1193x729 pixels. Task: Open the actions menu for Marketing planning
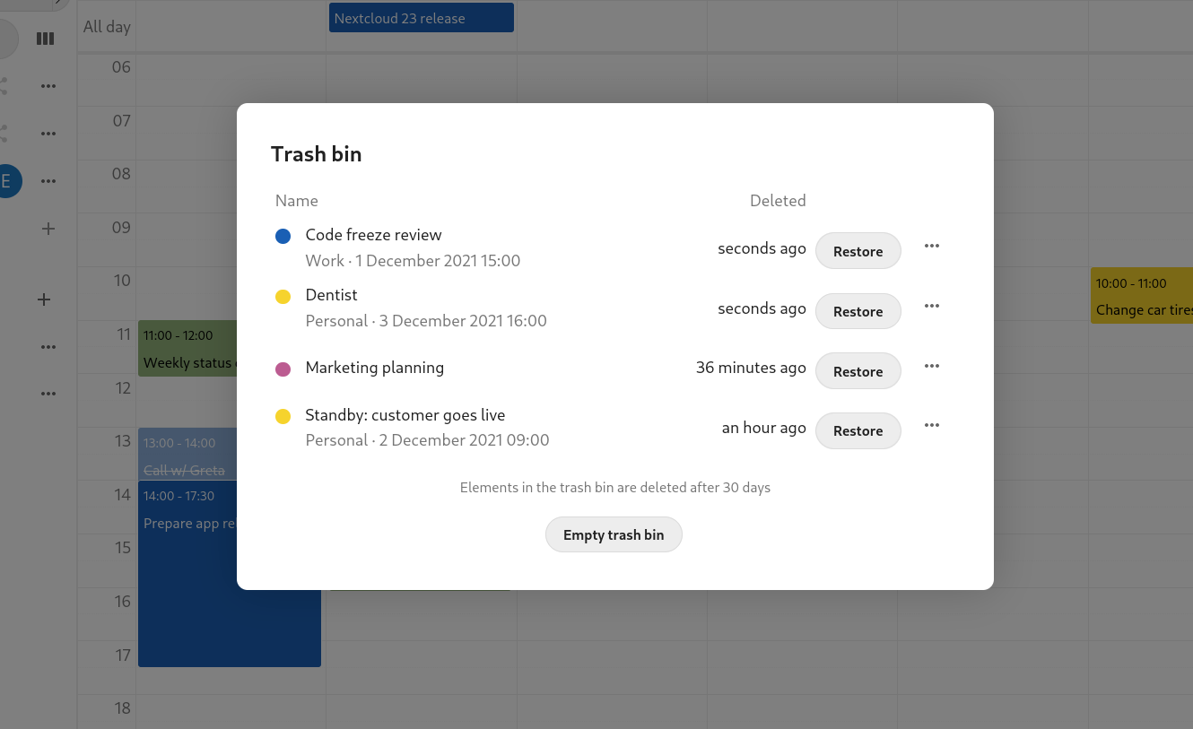pyautogui.click(x=931, y=366)
